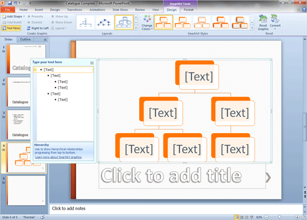Toggle the Text Pane button
This screenshot has width=307, height=220.
pos(11,28)
